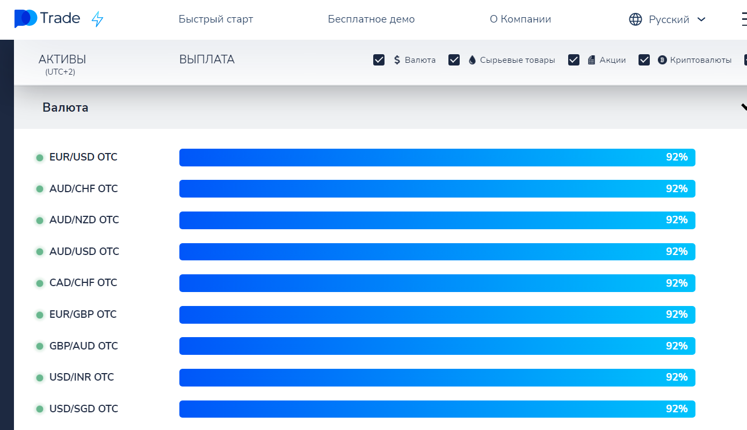This screenshot has width=747, height=430.
Task: Click the blue lightning bolt icon
Action: 97,19
